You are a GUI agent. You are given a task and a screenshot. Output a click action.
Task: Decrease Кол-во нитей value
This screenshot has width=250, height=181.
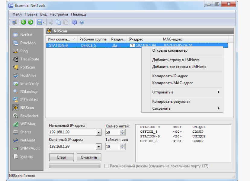coord(122,134)
